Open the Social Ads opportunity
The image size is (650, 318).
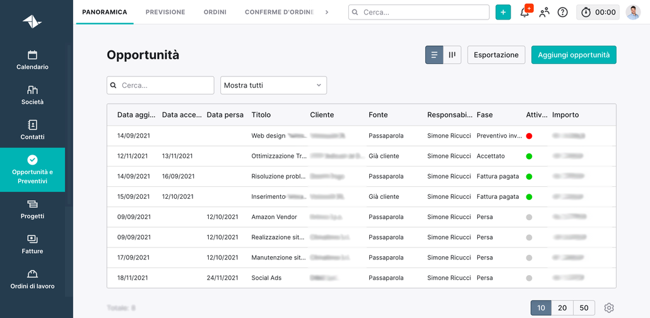click(266, 278)
